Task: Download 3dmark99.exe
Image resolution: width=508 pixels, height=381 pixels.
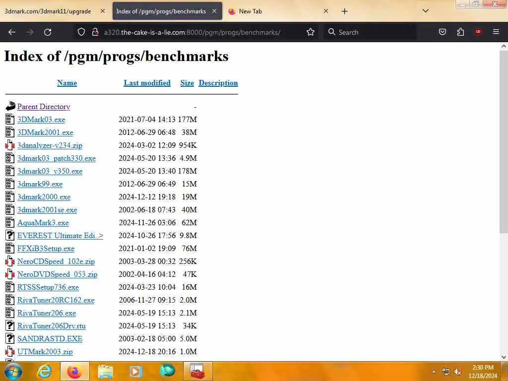Action: [40, 184]
